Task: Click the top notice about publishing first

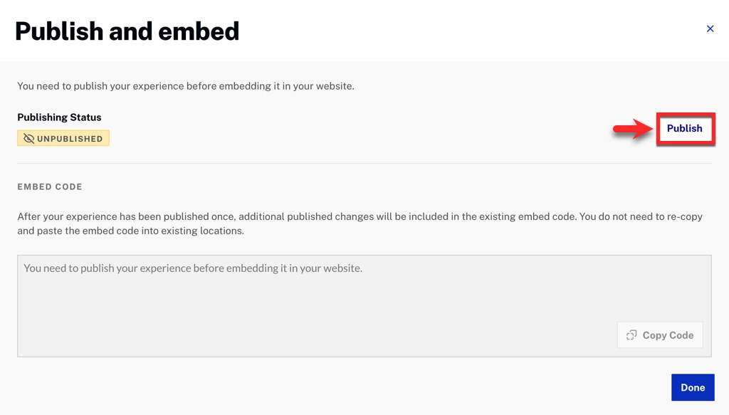Action: tap(185, 86)
